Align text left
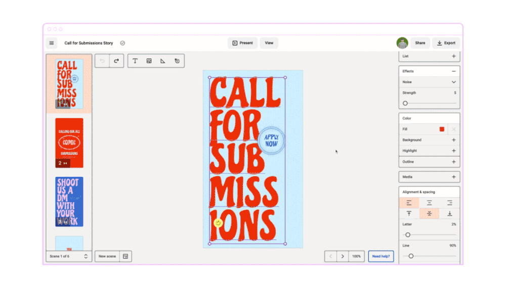Viewport: 506px width, 288px height. coord(409,203)
